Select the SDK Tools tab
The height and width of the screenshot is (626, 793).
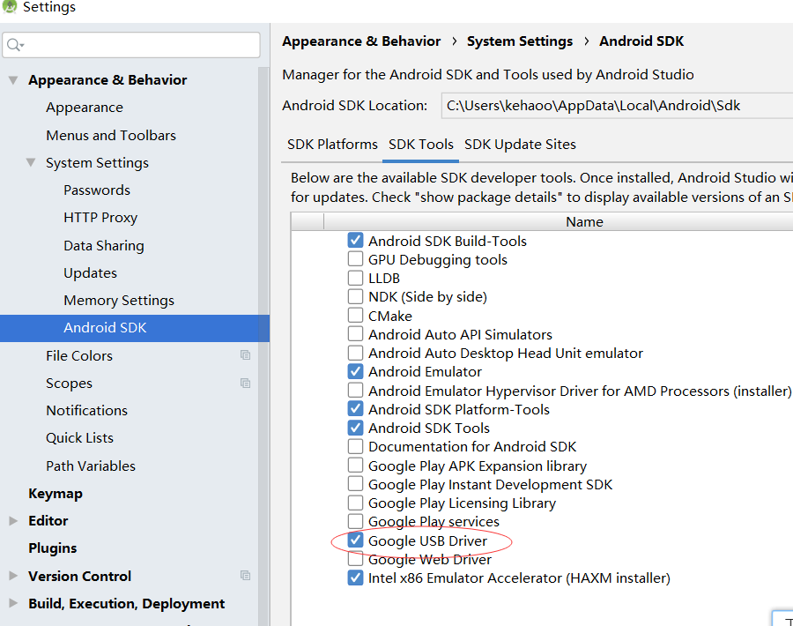(421, 145)
